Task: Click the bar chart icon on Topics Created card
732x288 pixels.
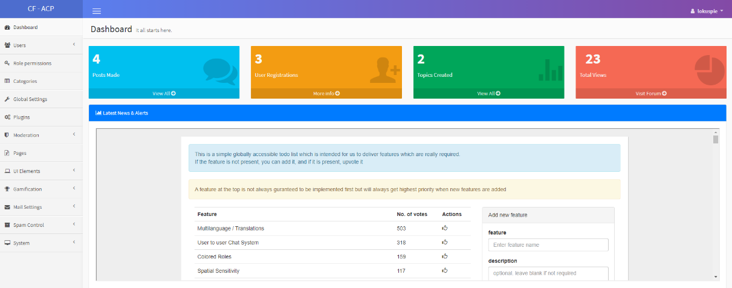Action: tap(551, 70)
